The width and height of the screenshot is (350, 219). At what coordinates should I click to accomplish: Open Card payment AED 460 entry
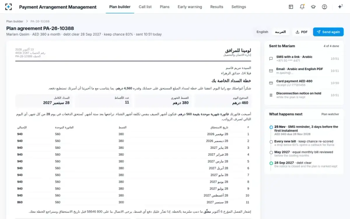click(303, 83)
